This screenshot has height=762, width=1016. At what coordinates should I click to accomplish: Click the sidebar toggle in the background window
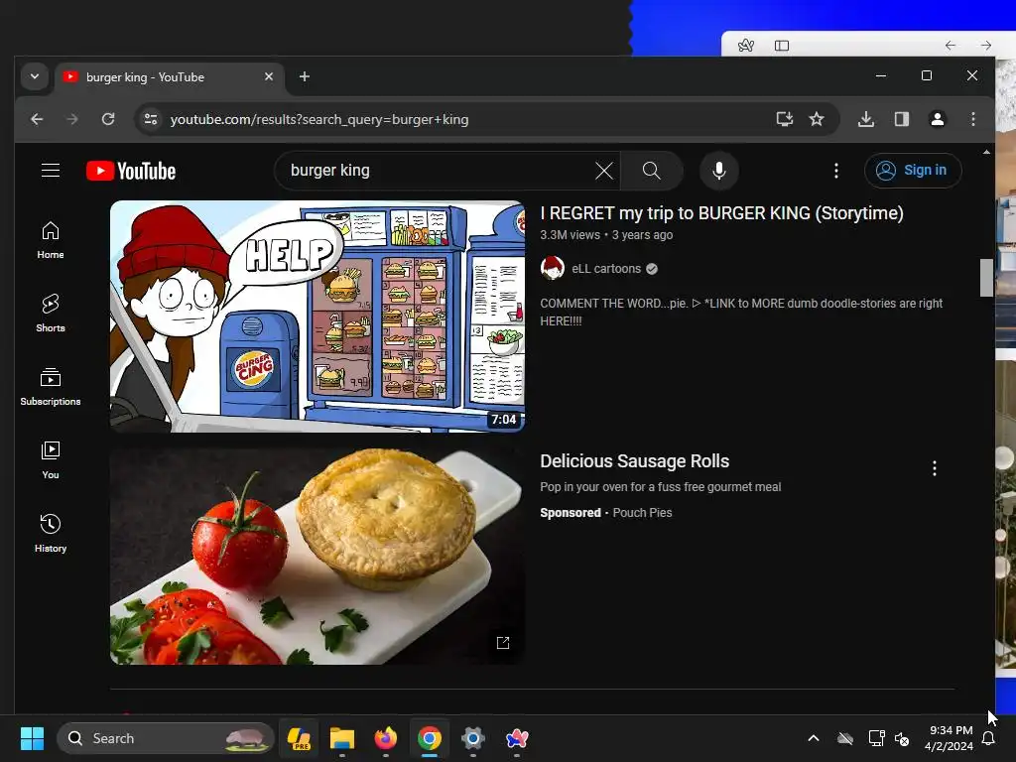coord(782,46)
